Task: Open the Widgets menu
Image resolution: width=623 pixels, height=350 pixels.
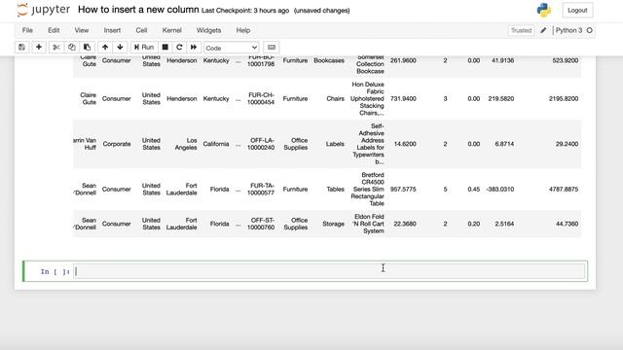Action: [208, 30]
